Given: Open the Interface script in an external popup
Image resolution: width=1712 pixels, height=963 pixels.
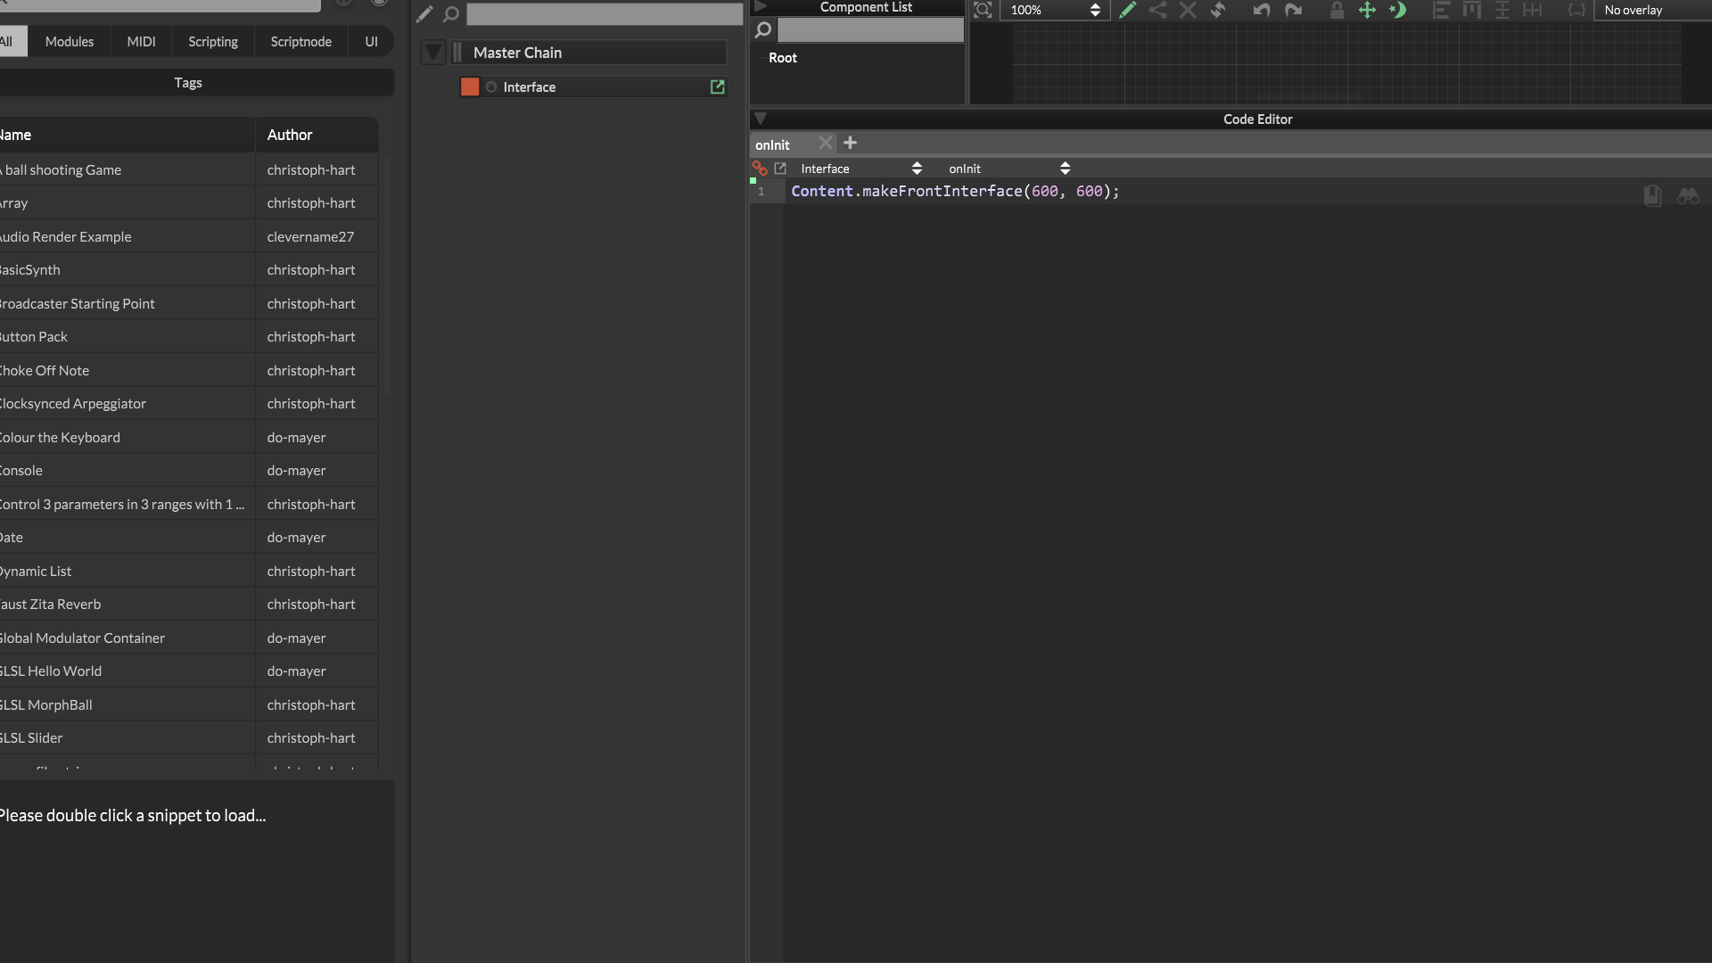Looking at the screenshot, I should (717, 86).
